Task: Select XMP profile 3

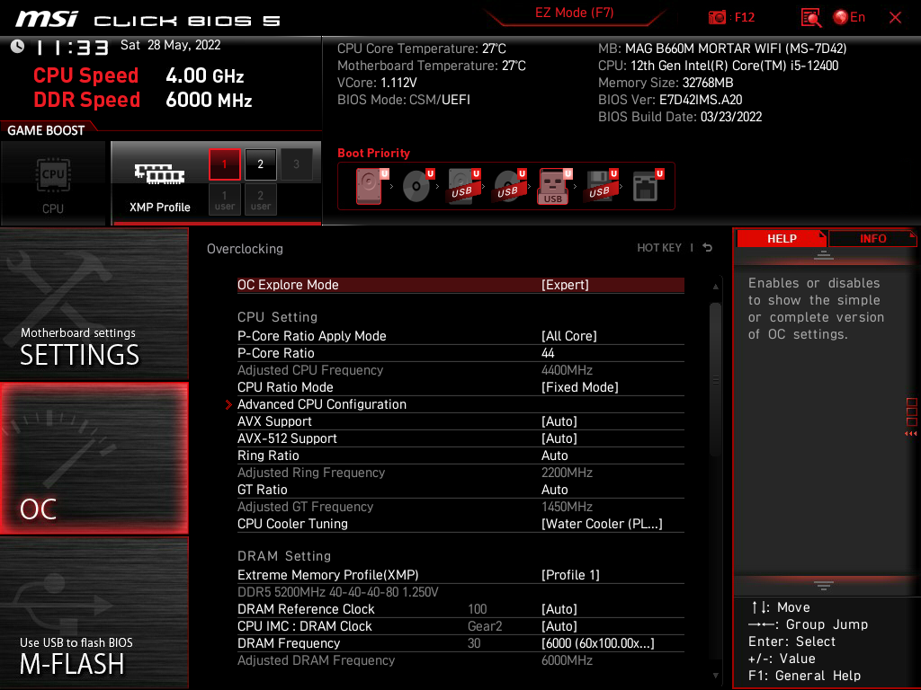Action: (296, 164)
